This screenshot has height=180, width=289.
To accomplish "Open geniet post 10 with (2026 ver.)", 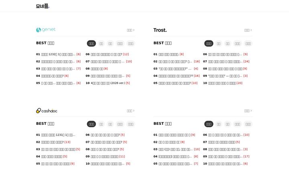I will pyautogui.click(x=108, y=83).
